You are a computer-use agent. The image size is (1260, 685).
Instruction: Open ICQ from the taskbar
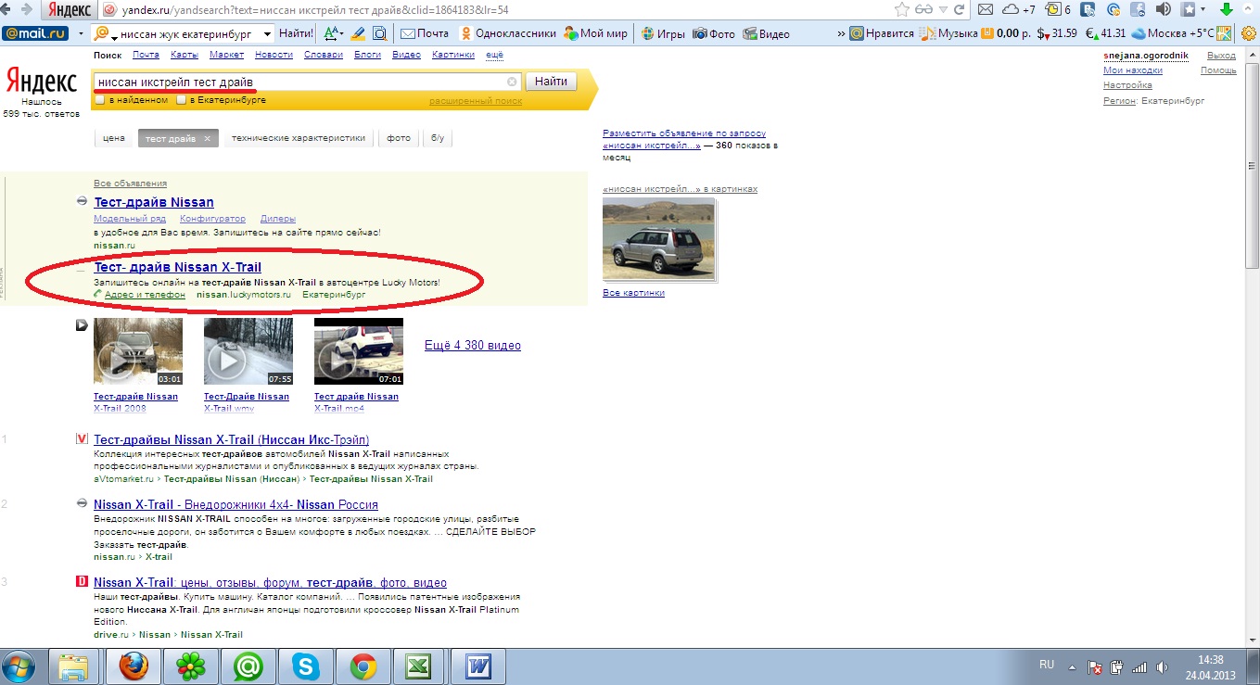(190, 666)
